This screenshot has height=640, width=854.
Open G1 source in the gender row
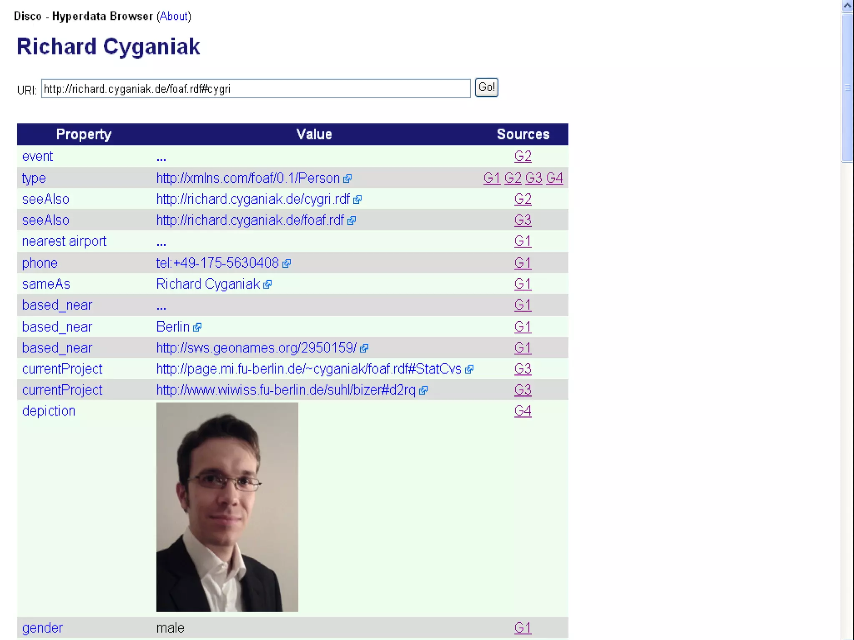tap(523, 628)
